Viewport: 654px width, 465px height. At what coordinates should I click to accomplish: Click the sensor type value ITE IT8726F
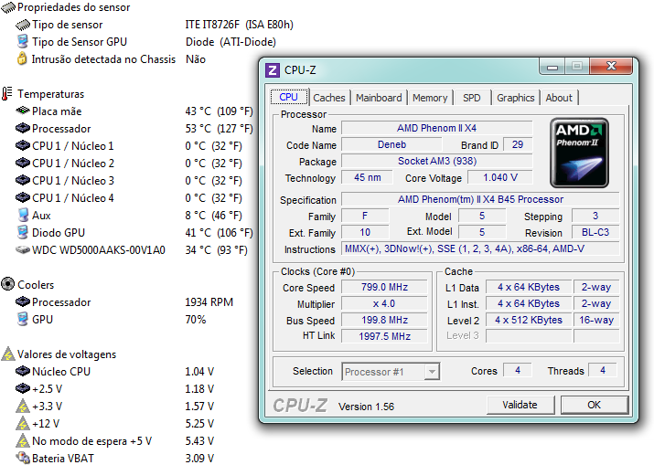click(239, 25)
